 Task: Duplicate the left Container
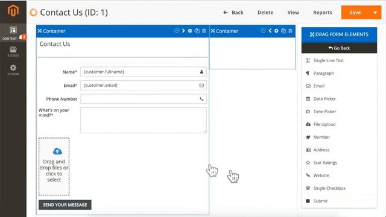[x=197, y=31]
